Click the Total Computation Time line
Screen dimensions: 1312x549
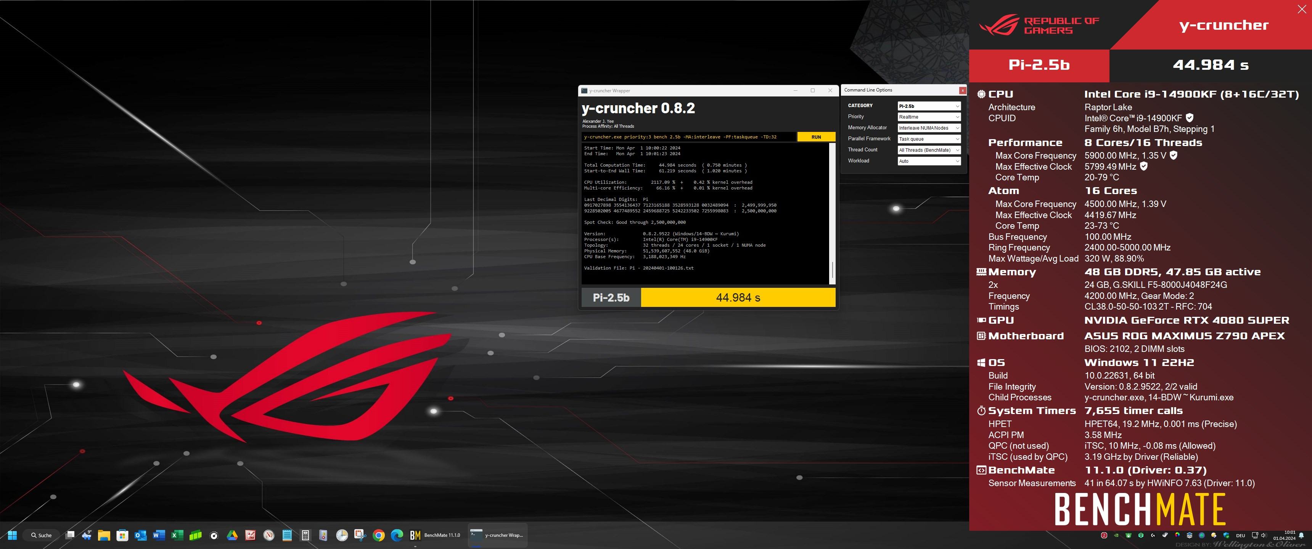(x=665, y=165)
